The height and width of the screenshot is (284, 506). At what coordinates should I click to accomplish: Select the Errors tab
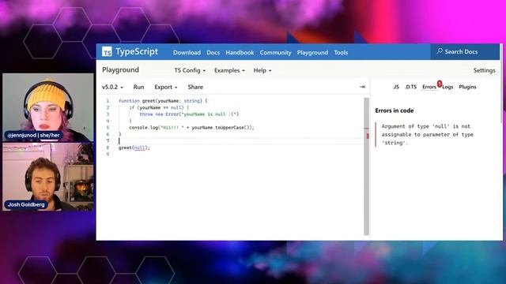429,87
